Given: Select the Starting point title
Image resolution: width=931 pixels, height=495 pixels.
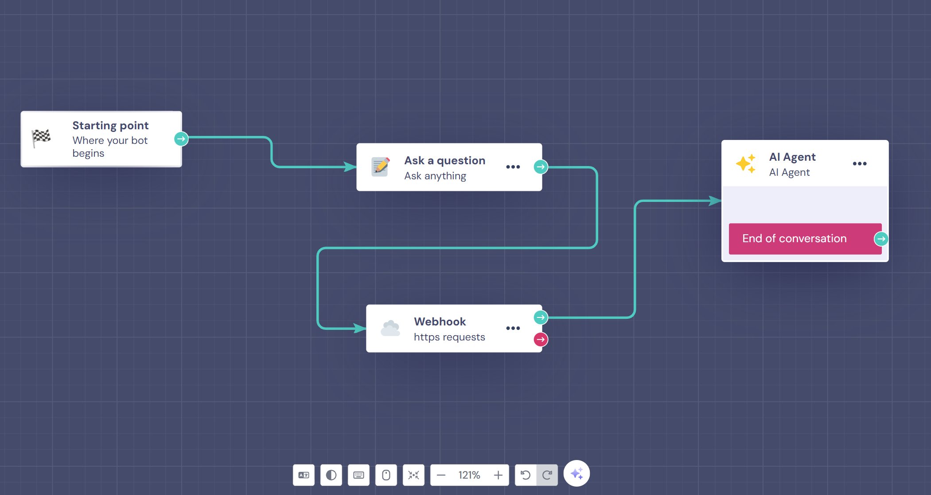Looking at the screenshot, I should (x=110, y=125).
